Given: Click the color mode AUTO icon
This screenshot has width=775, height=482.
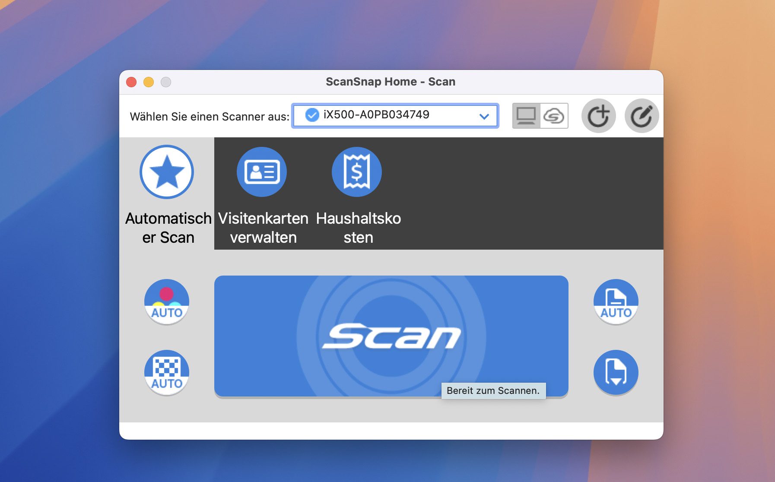Looking at the screenshot, I should (x=167, y=301).
